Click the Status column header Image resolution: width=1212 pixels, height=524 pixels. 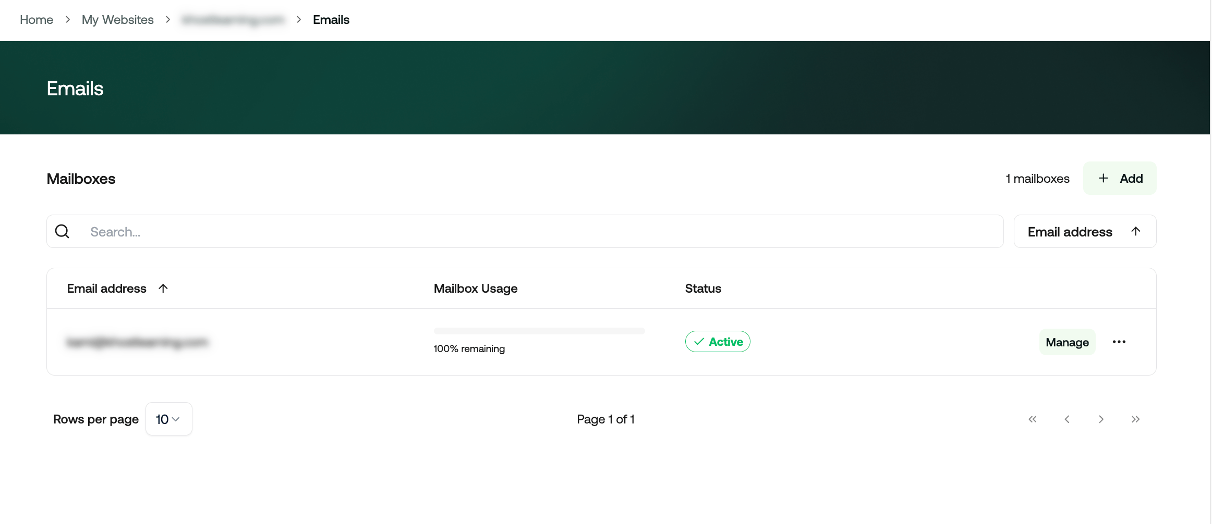(x=703, y=289)
